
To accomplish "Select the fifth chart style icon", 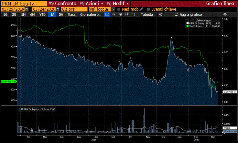I will (x=134, y=14).
